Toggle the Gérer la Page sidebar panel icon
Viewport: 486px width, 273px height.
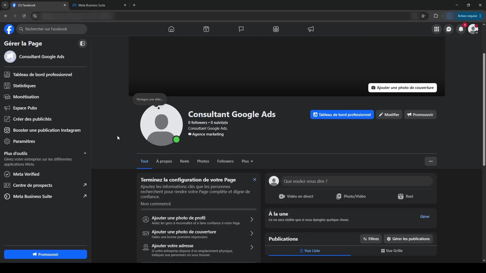pyautogui.click(x=83, y=43)
